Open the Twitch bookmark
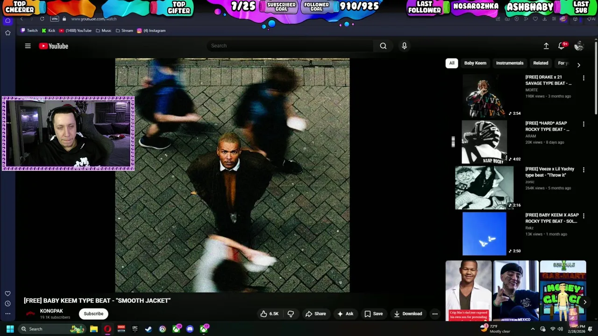 coord(29,30)
